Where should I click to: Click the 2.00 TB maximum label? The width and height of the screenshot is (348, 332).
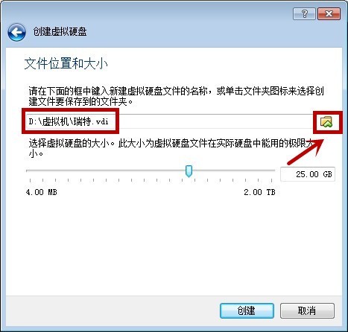[x=259, y=192]
